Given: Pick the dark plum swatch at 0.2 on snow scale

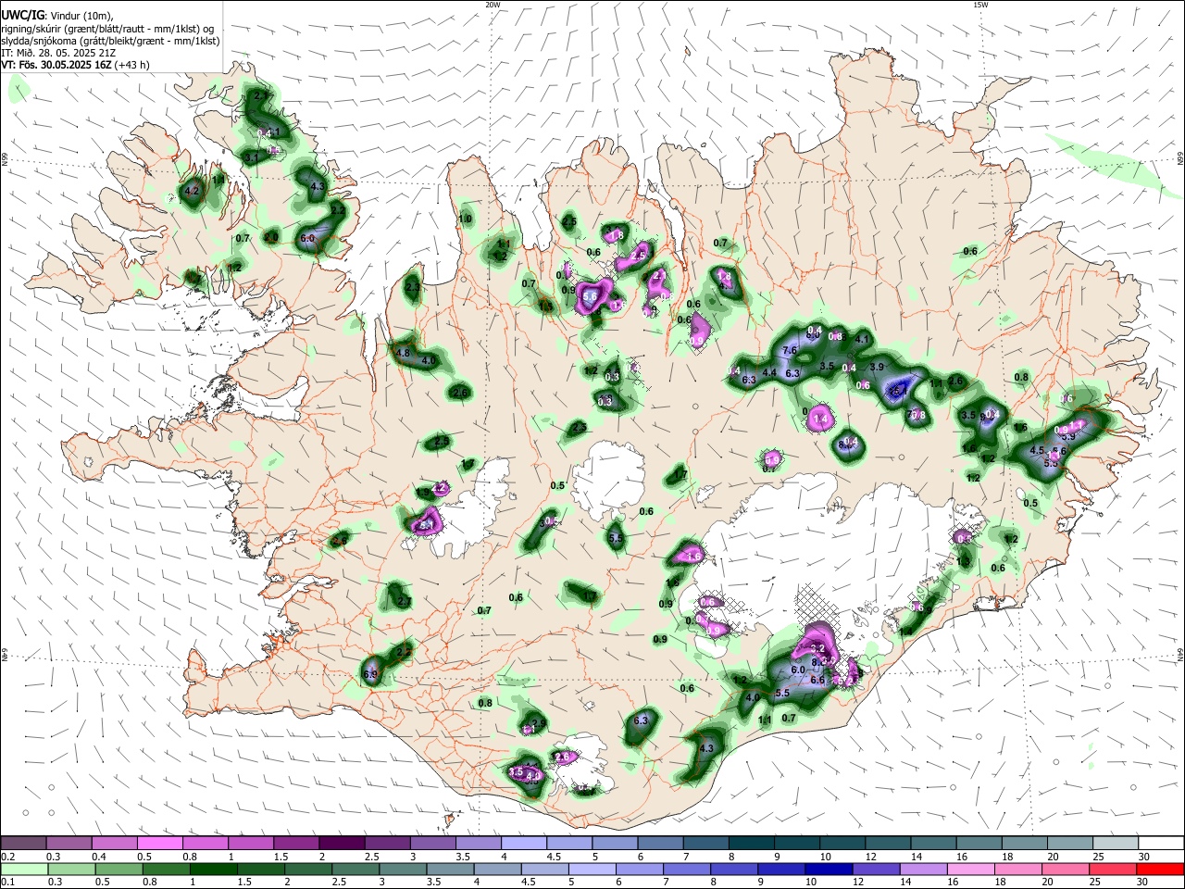Looking at the screenshot, I should [x=23, y=843].
